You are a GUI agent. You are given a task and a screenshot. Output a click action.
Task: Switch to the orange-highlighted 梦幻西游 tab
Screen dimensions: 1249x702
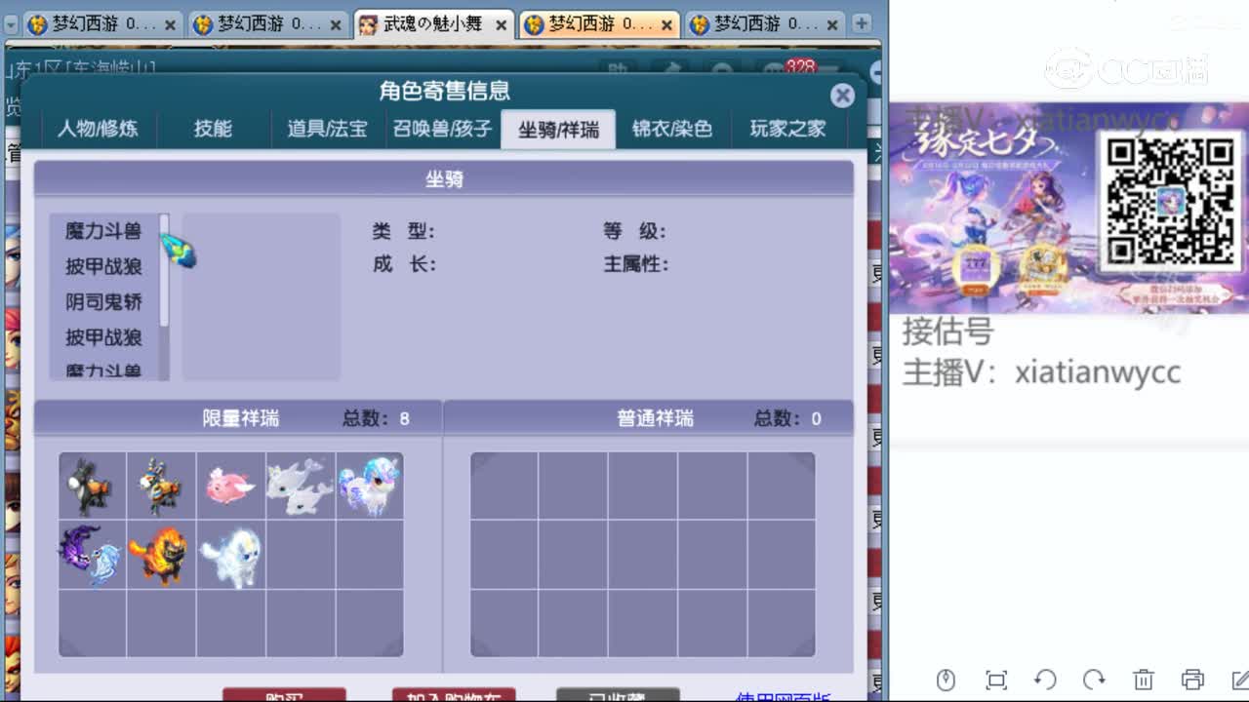coord(599,24)
